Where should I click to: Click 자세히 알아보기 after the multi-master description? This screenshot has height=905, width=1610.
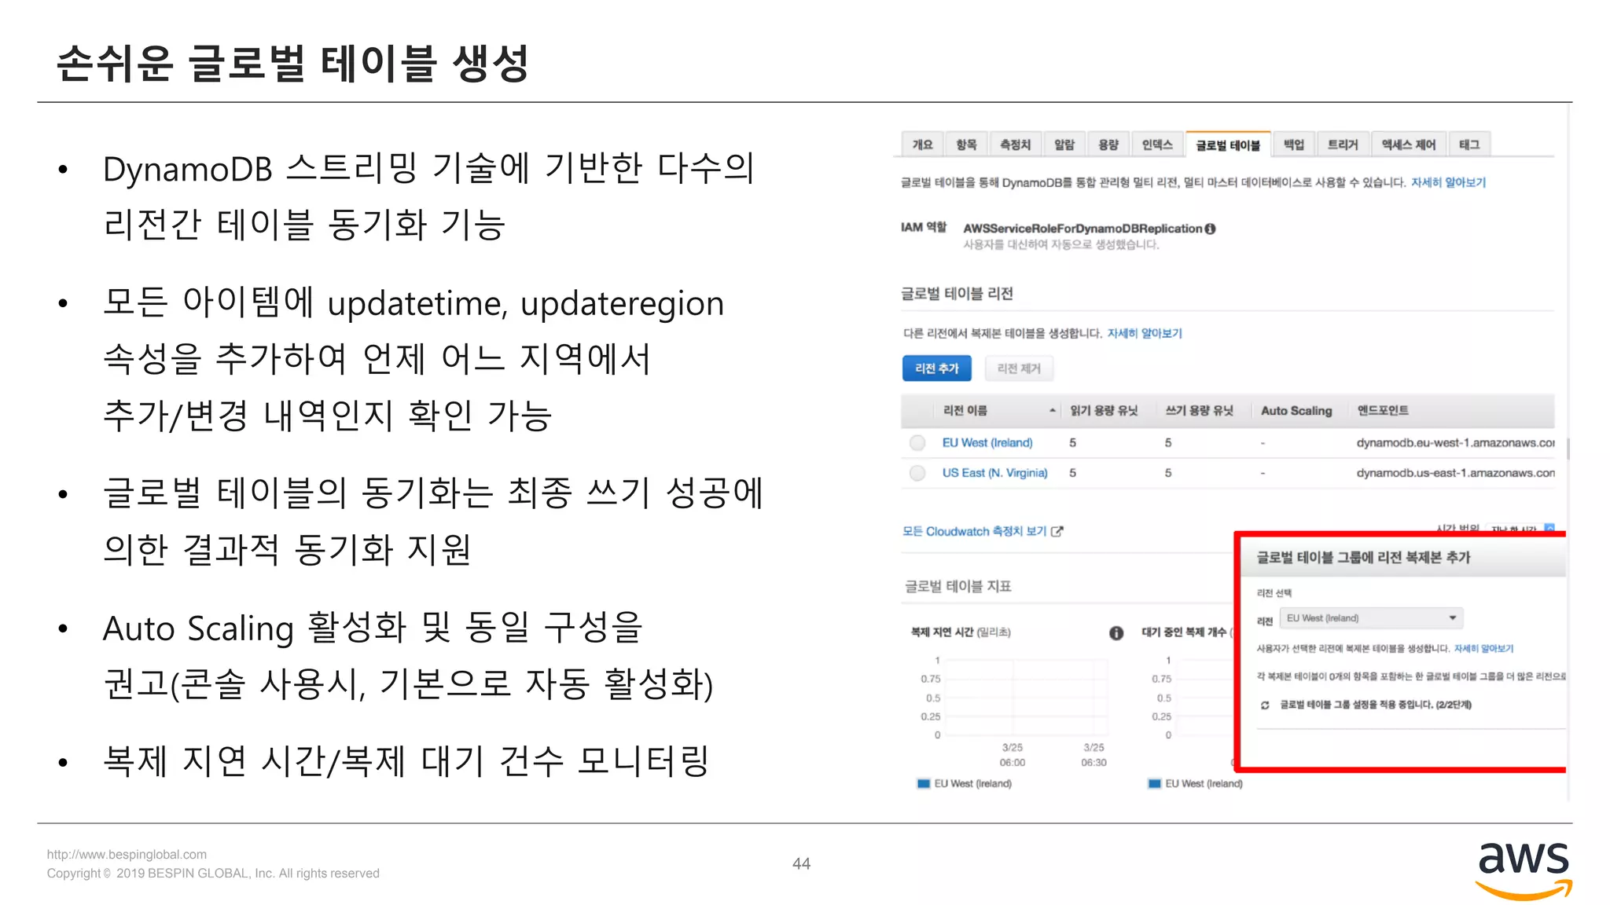click(1448, 182)
